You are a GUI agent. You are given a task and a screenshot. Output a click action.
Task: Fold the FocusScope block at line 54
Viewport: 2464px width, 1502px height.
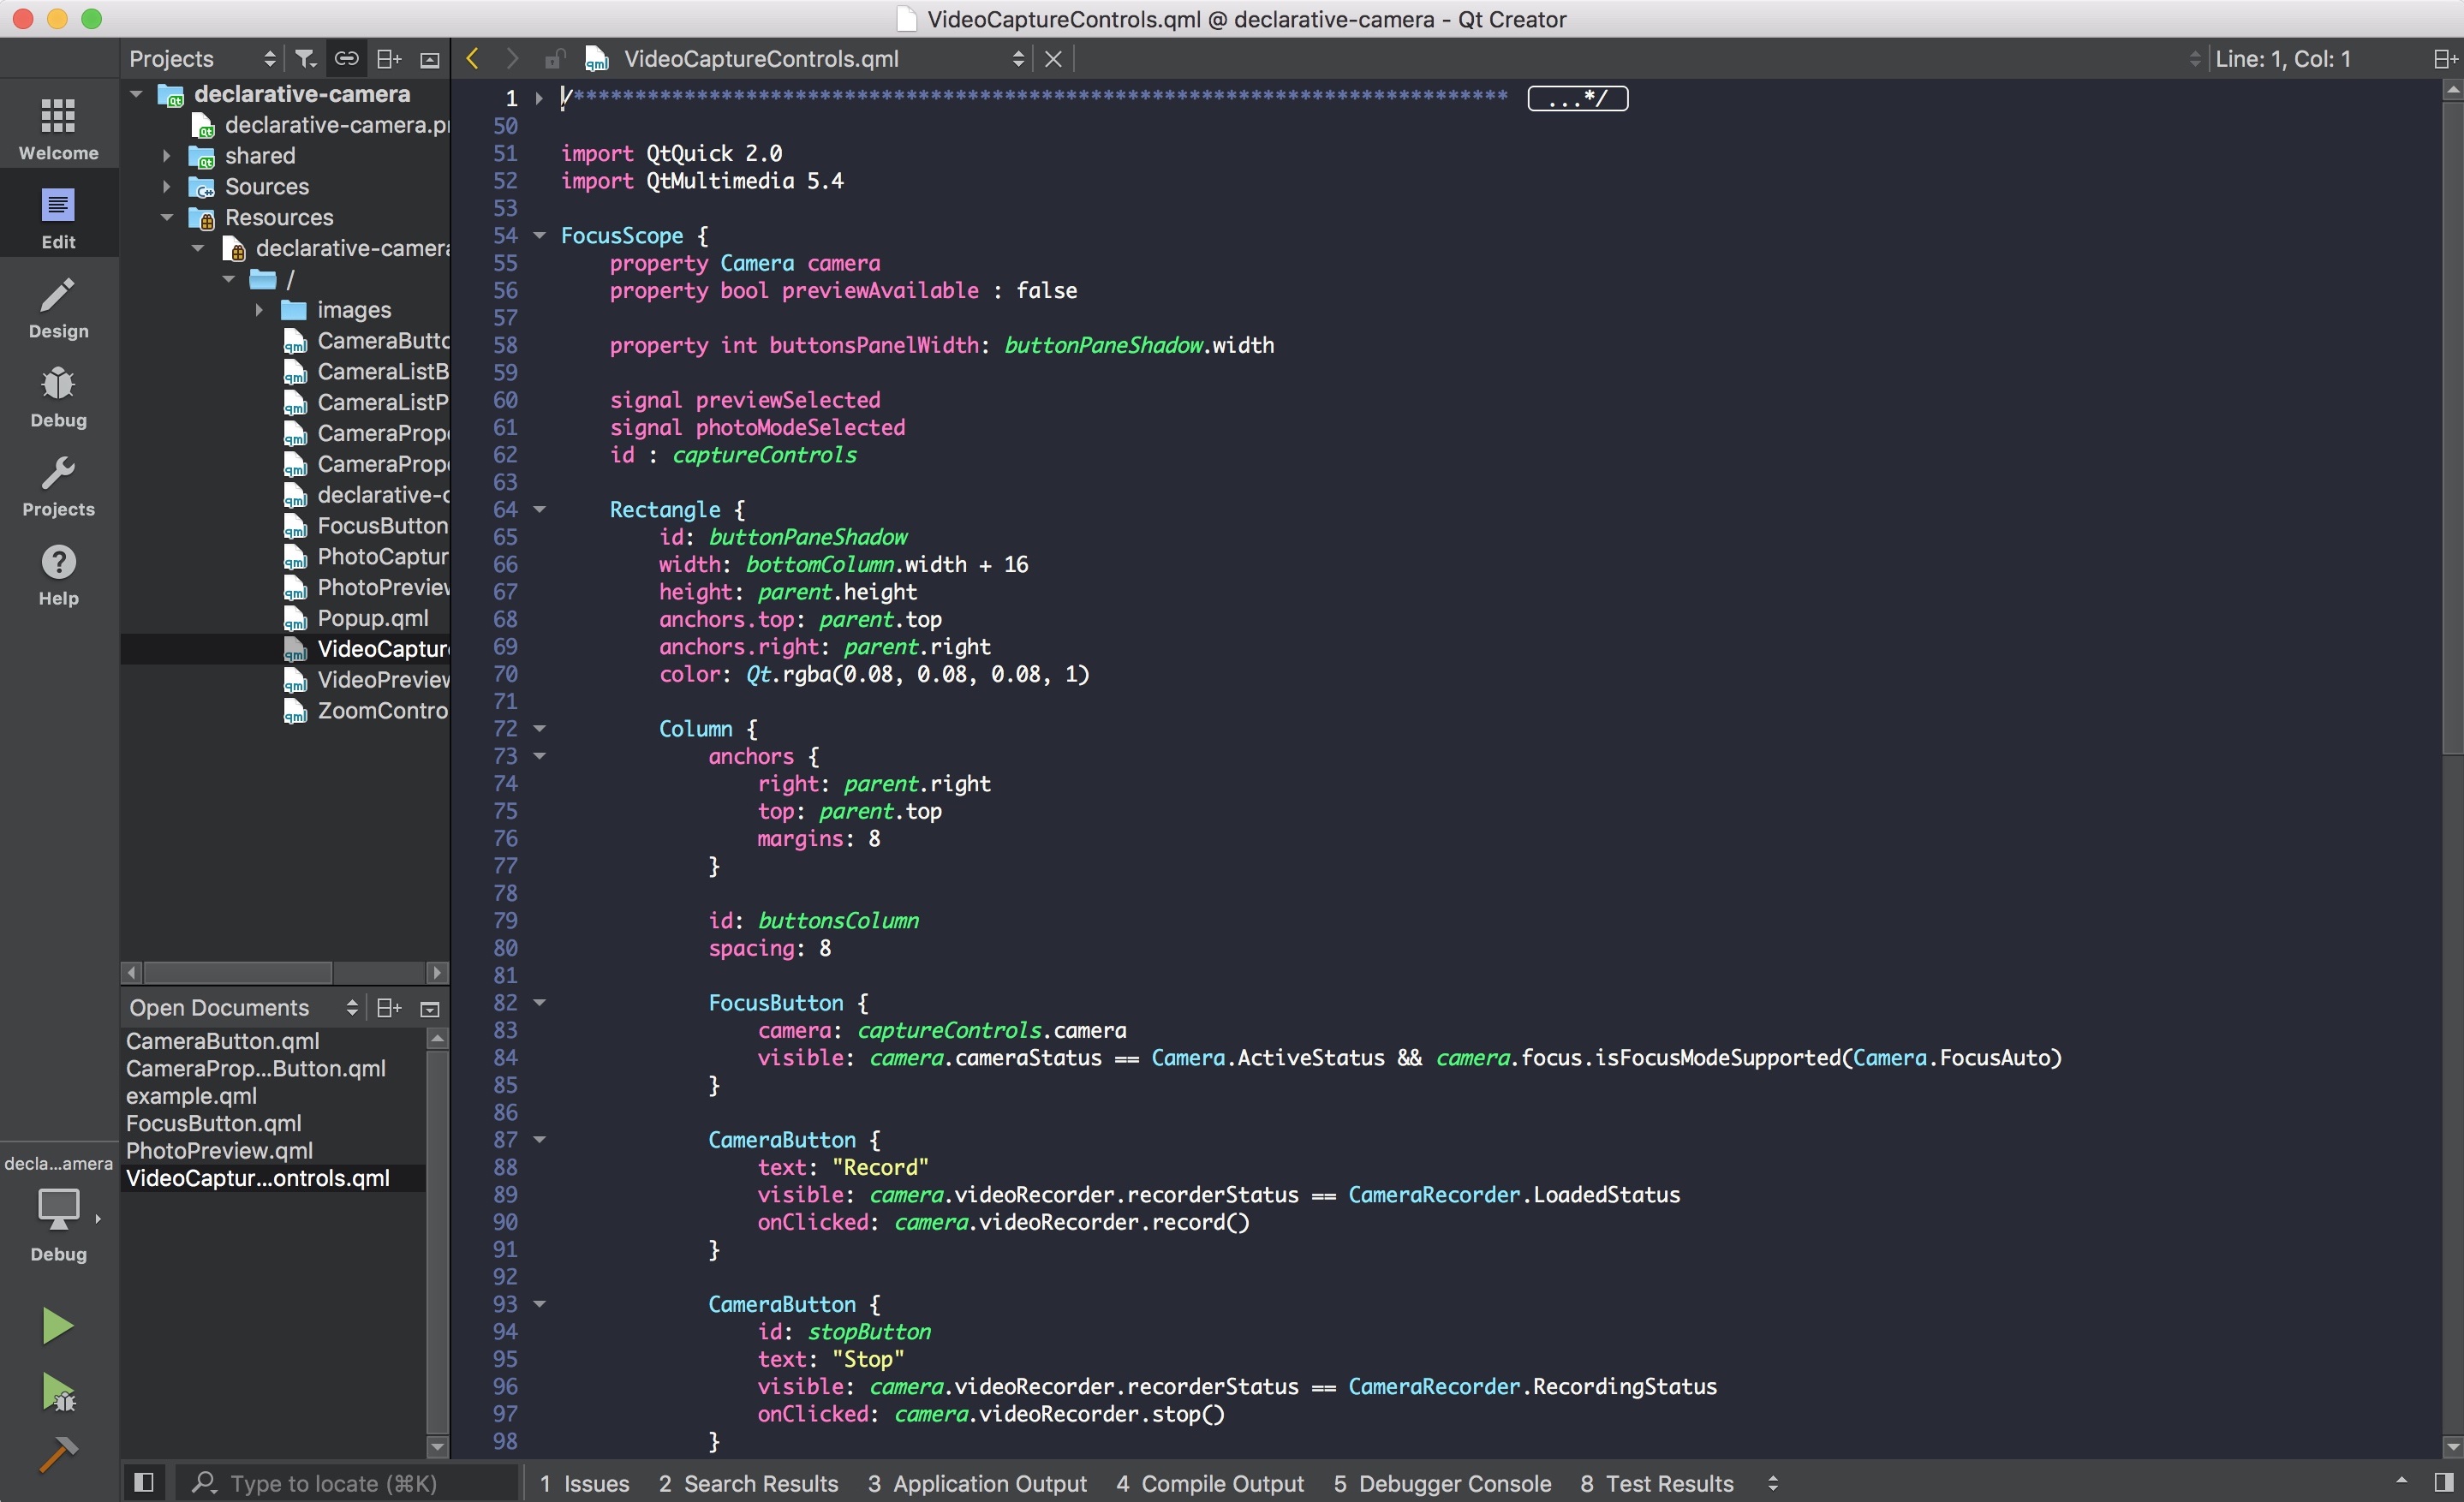tap(540, 236)
